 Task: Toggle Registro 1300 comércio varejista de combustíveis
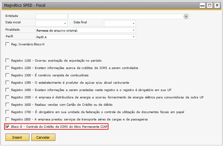point(7,75)
